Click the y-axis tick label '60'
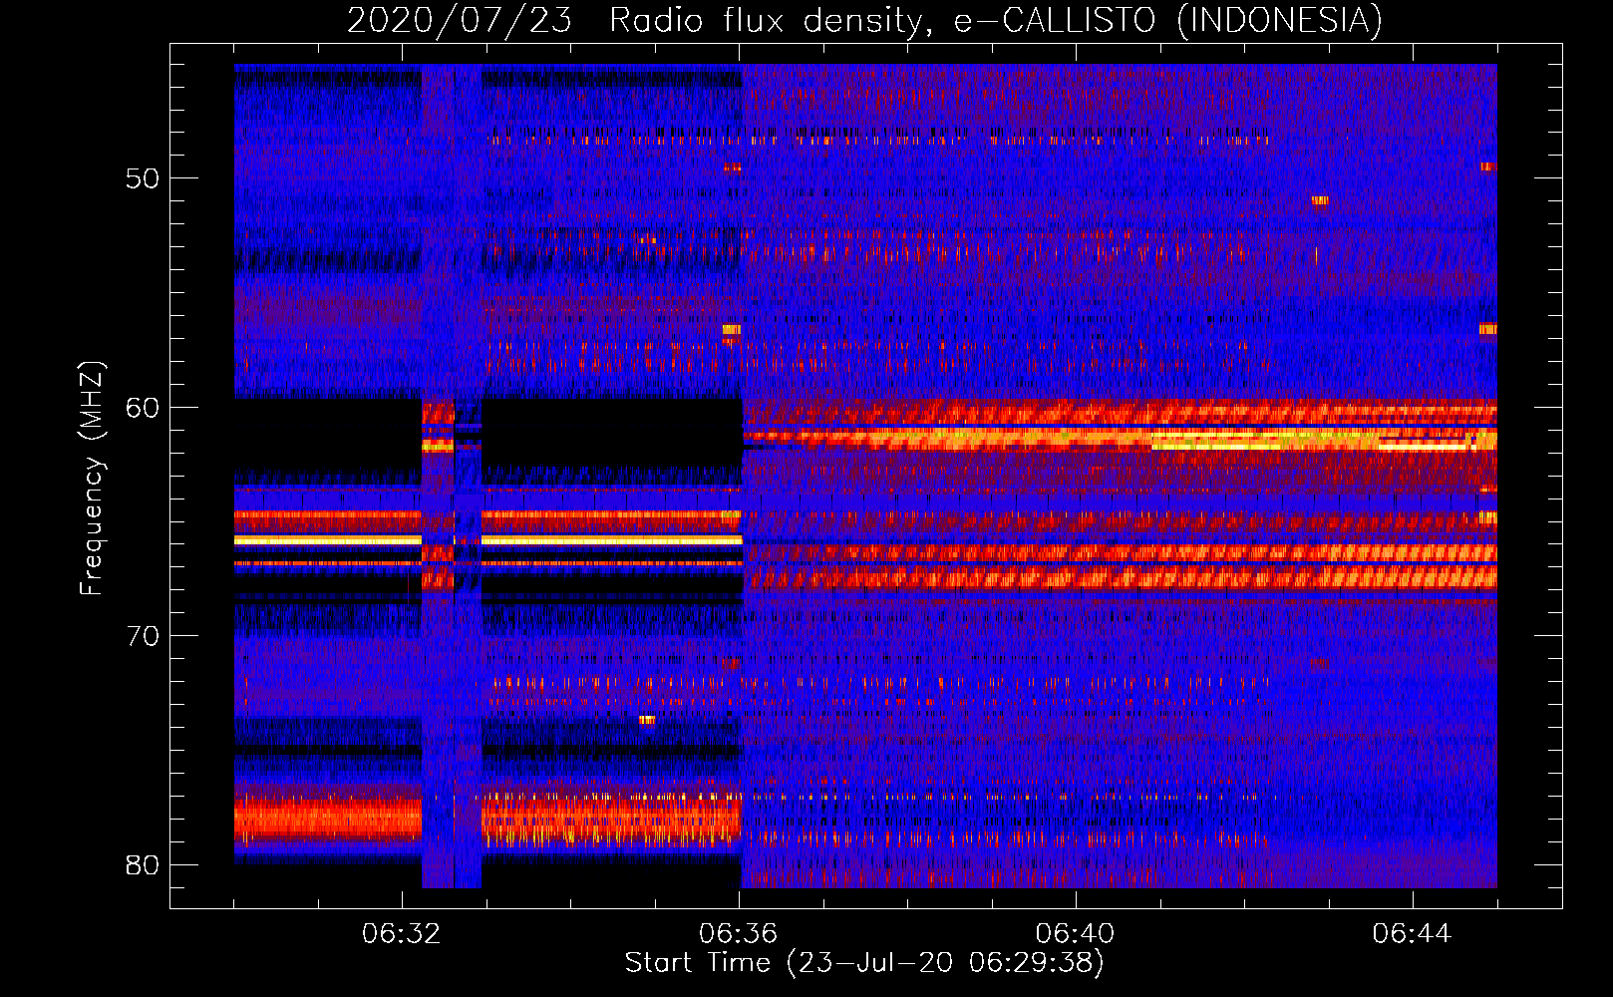The image size is (1613, 997). 143,408
